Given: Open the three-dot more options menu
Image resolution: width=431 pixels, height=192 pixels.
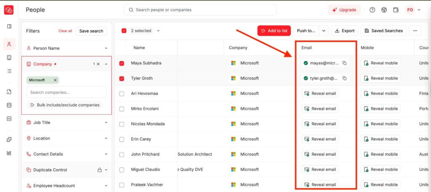Looking at the screenshot, I should (x=415, y=31).
